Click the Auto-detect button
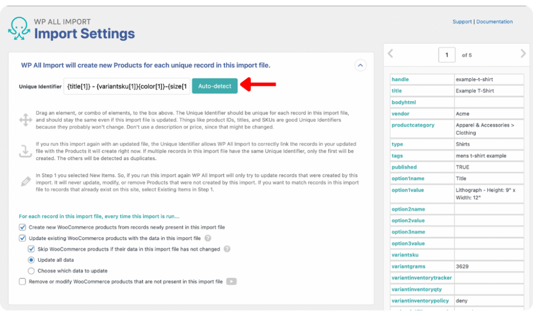This screenshot has height=319, width=533. coord(214,86)
